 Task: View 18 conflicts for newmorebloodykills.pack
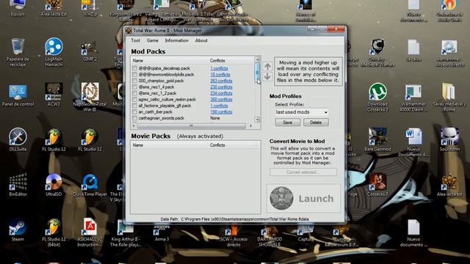(220, 75)
